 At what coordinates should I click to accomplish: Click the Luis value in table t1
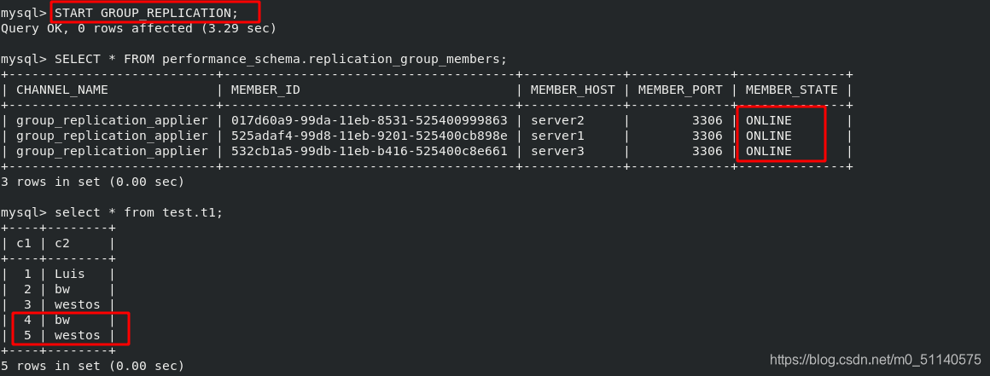(69, 274)
